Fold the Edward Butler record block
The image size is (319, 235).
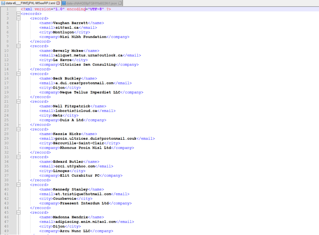pyautogui.click(x=18, y=157)
